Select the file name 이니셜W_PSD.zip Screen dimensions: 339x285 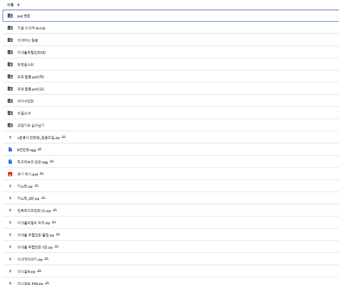point(30,283)
